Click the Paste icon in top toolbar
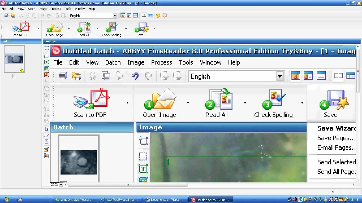Screen dimensions: 362x203 [34, 16]
